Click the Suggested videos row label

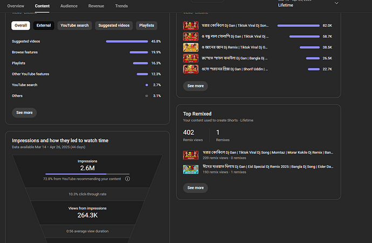pos(26,41)
